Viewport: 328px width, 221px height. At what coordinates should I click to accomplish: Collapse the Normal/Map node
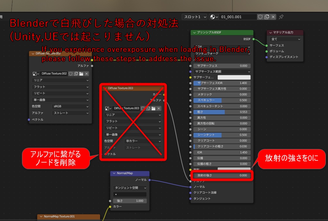pyautogui.click(x=114, y=173)
